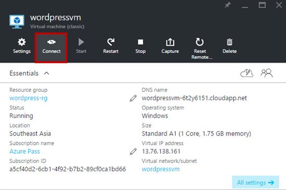Click the Windows operating system value
286x190 pixels.
[x=155, y=116]
